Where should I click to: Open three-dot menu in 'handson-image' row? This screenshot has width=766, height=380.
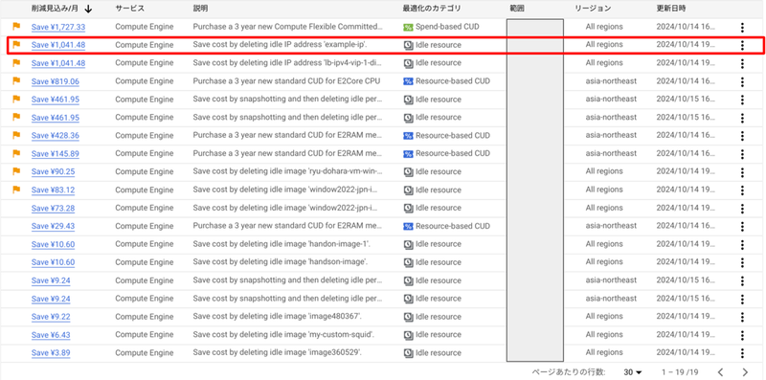coord(742,263)
